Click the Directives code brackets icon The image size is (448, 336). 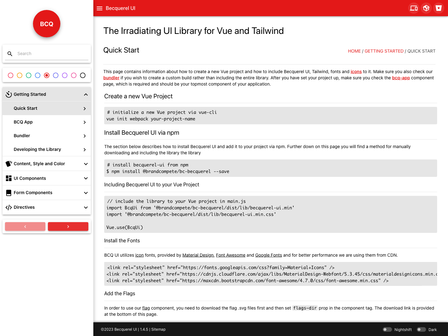9,208
